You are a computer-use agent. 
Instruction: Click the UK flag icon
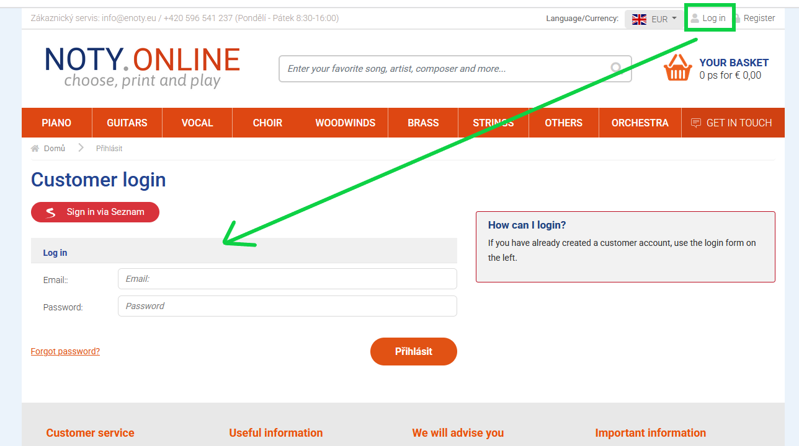point(639,19)
